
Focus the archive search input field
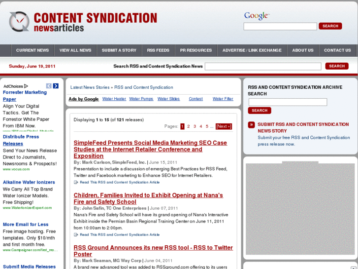(x=288, y=102)
